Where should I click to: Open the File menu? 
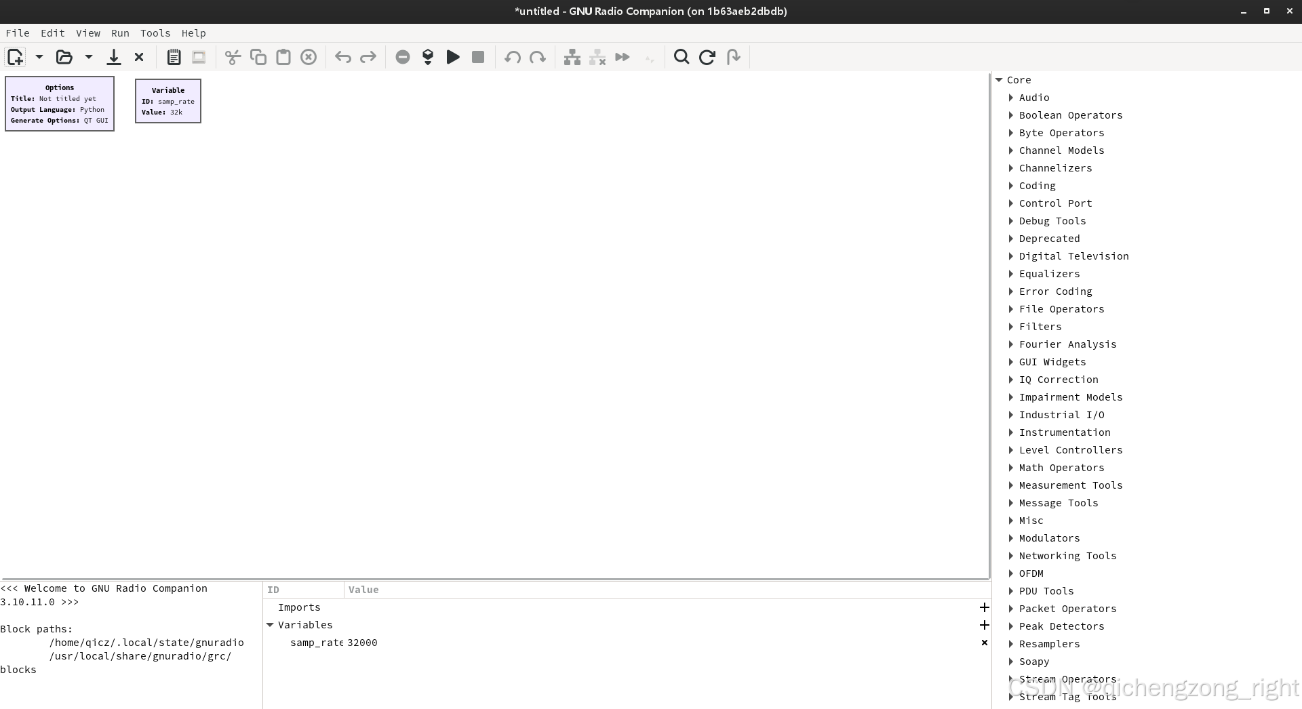click(18, 33)
